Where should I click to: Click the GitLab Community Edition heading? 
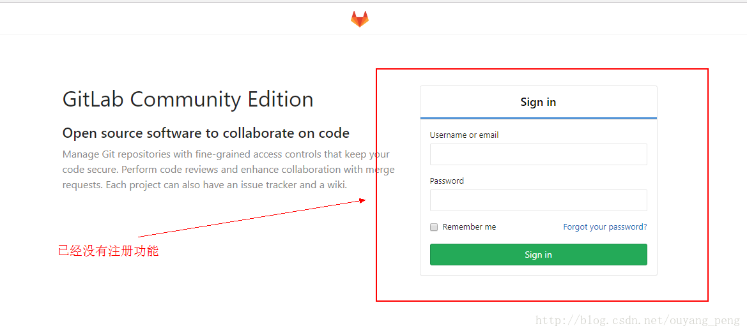[x=188, y=100]
